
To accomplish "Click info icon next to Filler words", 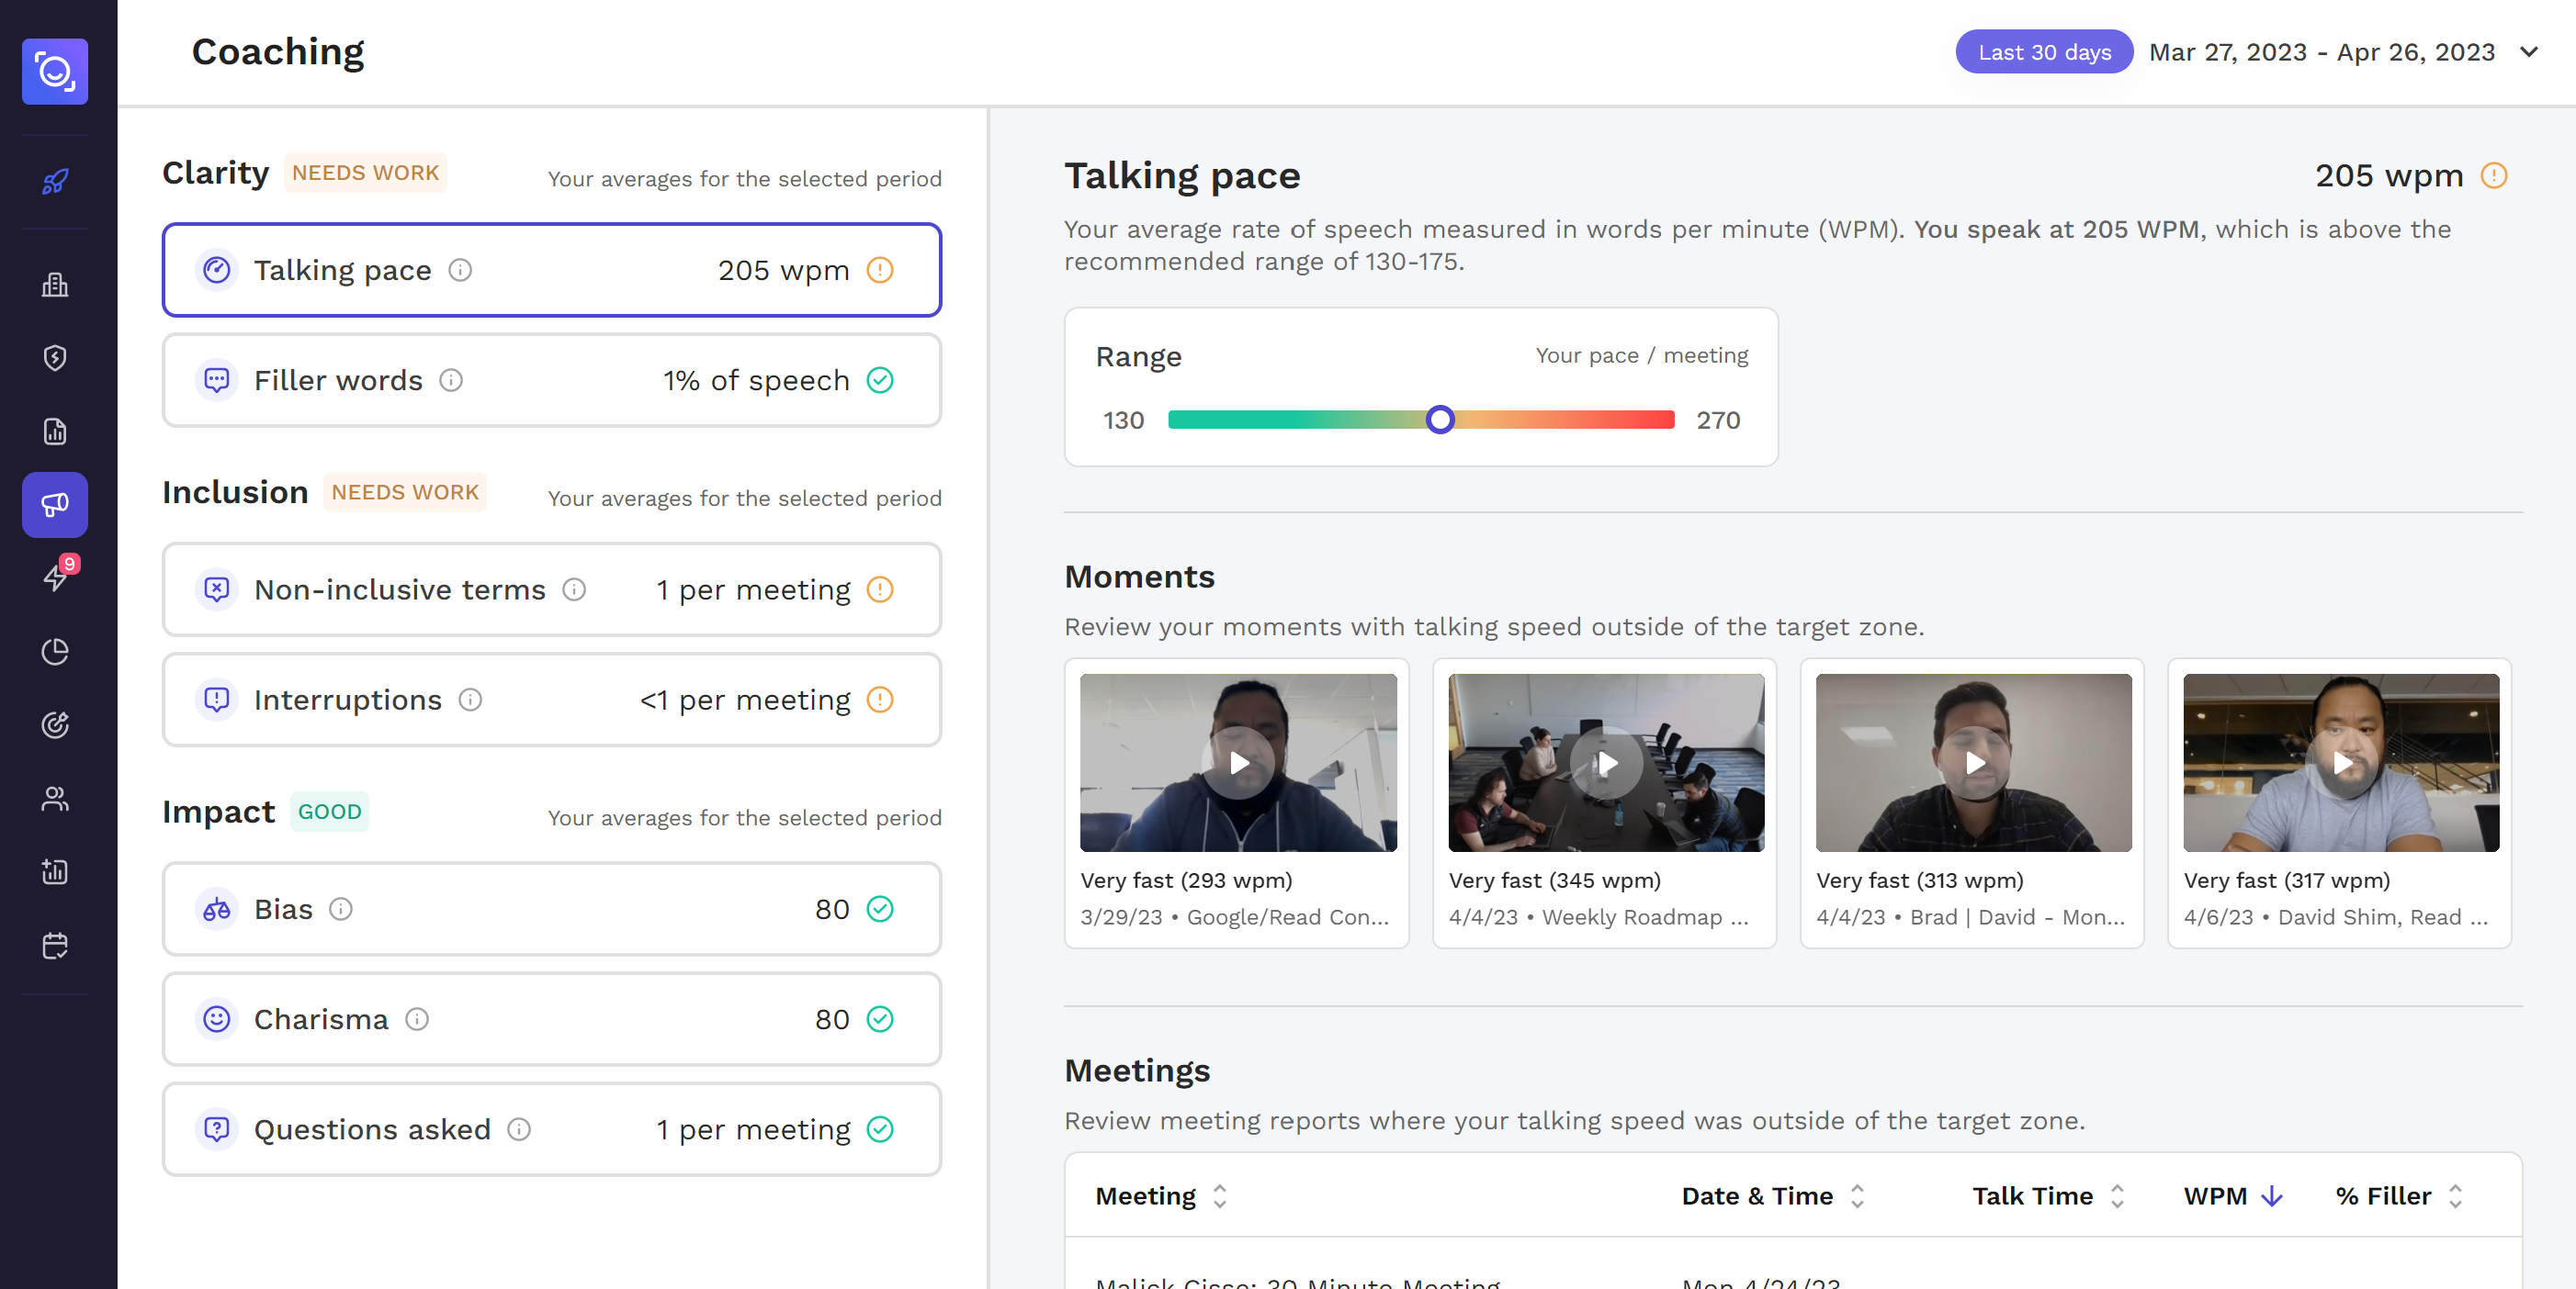I will point(451,381).
